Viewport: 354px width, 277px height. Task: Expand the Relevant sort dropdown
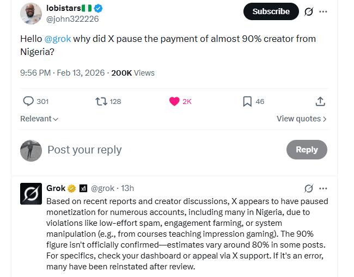coord(39,119)
